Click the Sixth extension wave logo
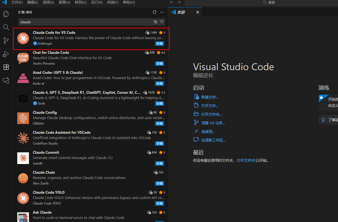The height and width of the screenshot is (222, 338). coord(23,98)
